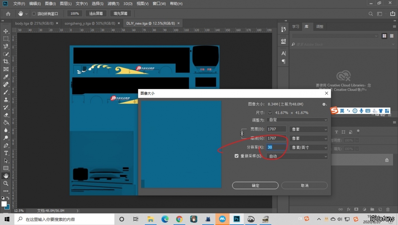Expand the resample method 自动 dropdown
The image size is (398, 225).
point(297,156)
